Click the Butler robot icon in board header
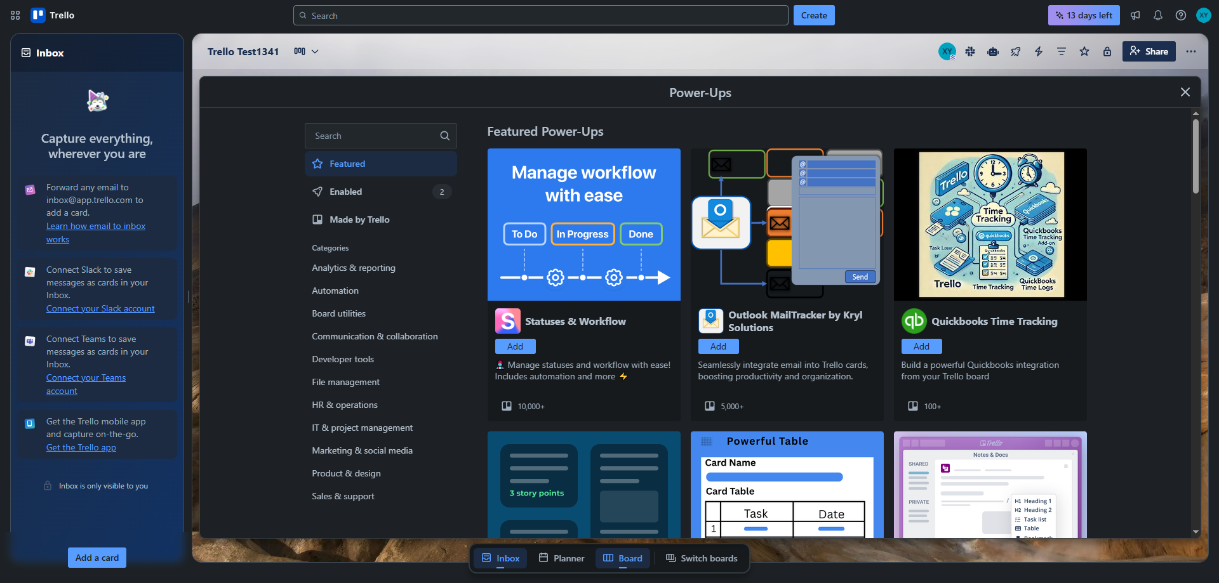The height and width of the screenshot is (583, 1219). (x=993, y=51)
